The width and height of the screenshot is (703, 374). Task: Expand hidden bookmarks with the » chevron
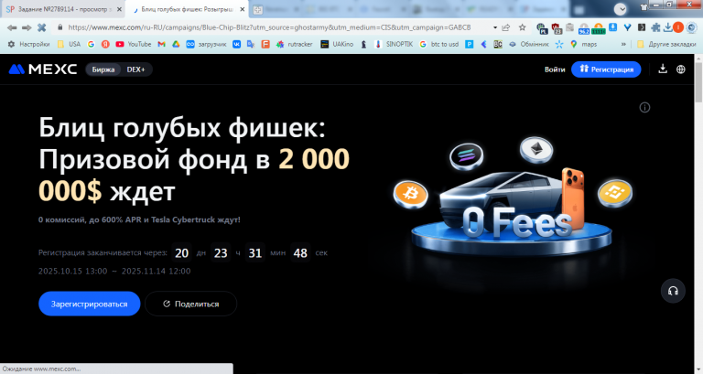tap(623, 44)
